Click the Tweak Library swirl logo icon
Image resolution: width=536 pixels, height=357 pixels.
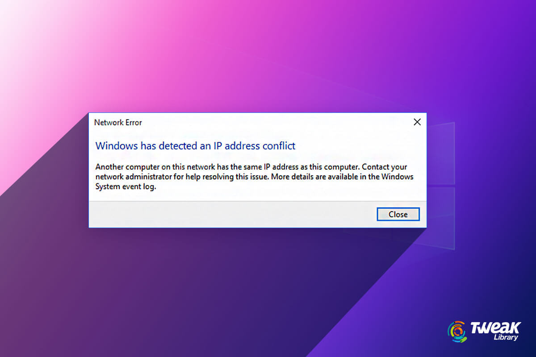pyautogui.click(x=457, y=332)
